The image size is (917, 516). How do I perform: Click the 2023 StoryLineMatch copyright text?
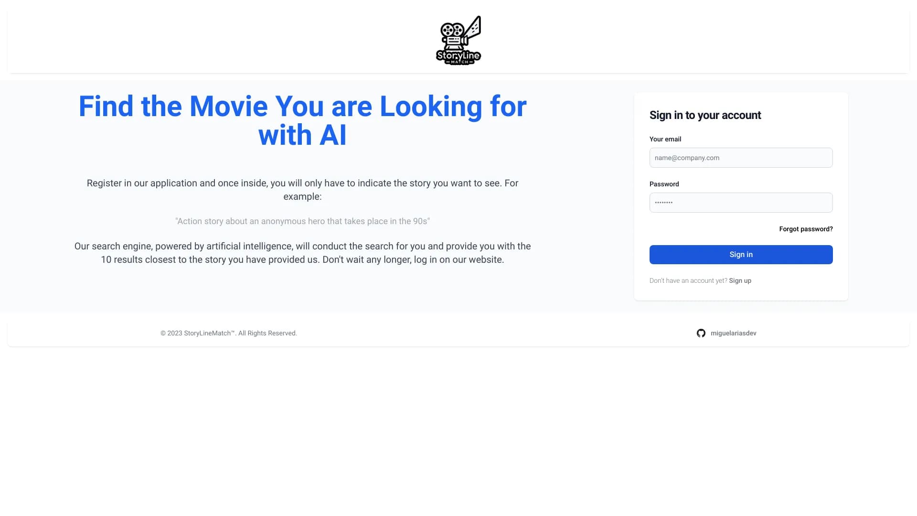228,333
